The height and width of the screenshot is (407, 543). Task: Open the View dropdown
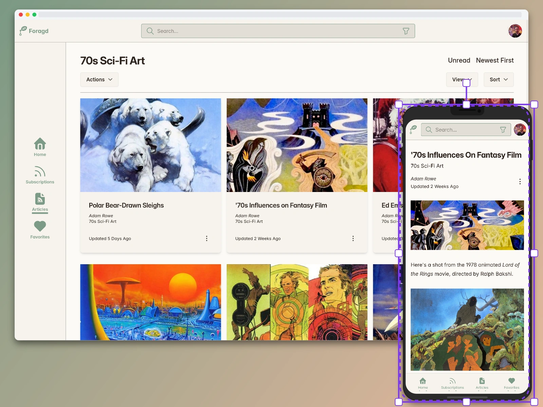[458, 79]
